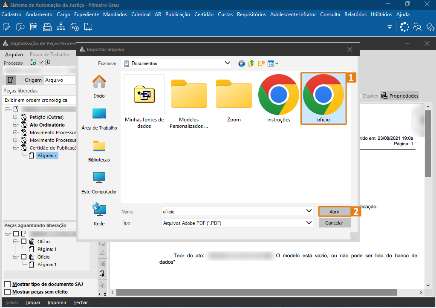Viewport: 436px width, 308px height.
Task: Click the preview scrollbar down arrow
Action: tap(428, 285)
